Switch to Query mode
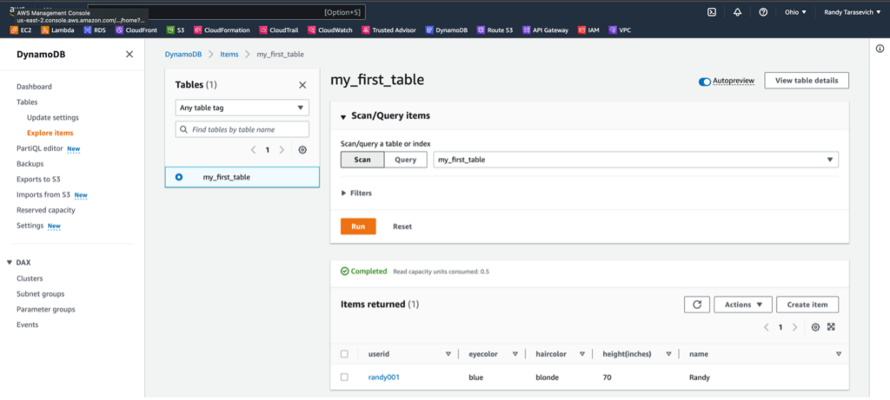890x400 pixels. click(406, 160)
